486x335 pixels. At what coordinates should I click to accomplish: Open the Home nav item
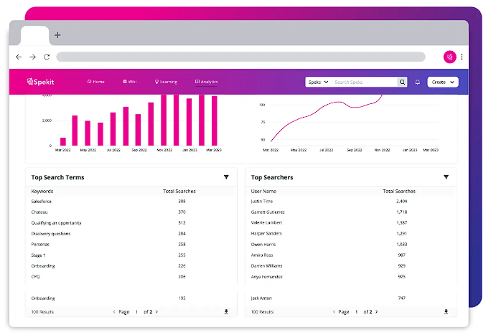pos(95,82)
